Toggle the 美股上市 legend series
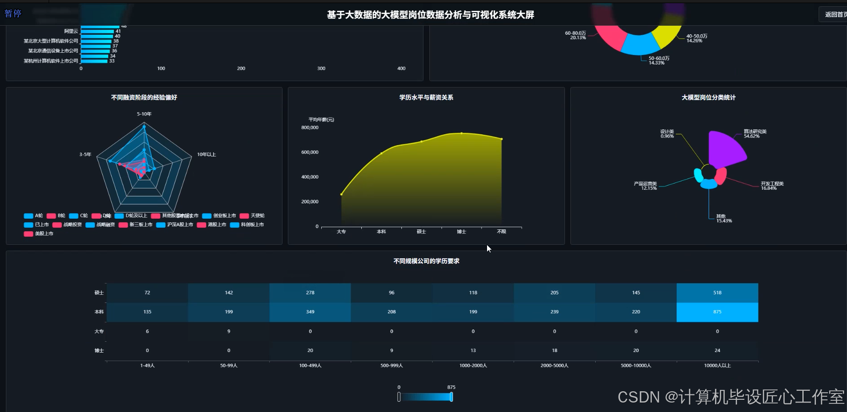Screen dimensions: 847x412 click(38, 233)
